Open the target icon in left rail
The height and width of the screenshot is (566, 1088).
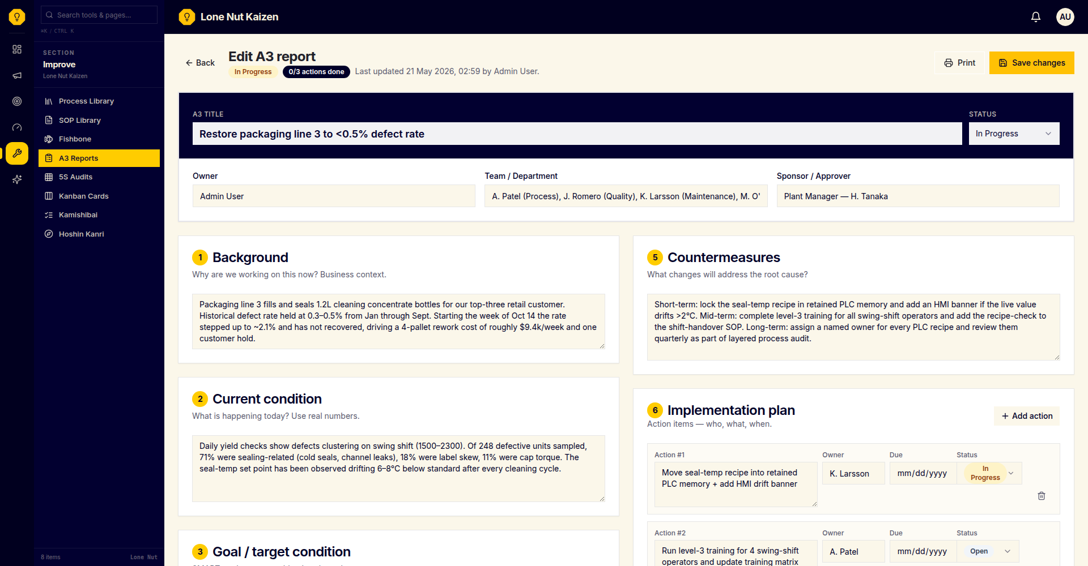pos(17,101)
